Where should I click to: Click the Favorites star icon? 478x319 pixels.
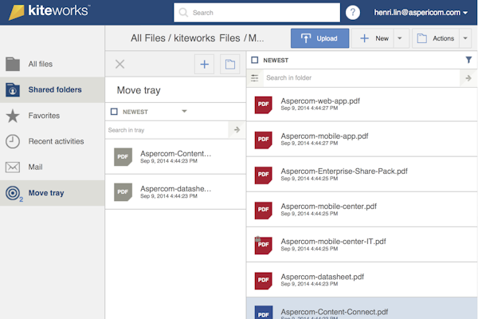(13, 116)
